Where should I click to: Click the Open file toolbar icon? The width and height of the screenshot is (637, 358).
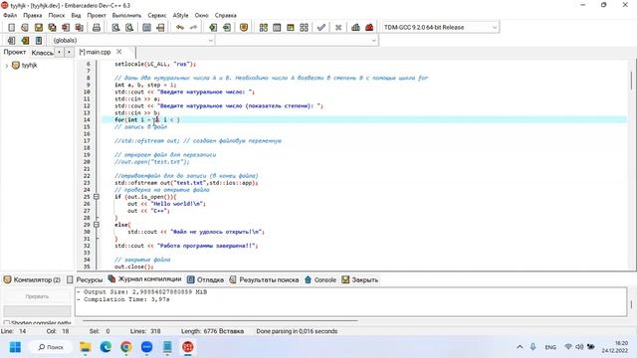25,27
